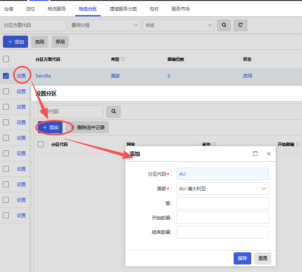Click the search magnifier icon in top filter bar
The image size is (302, 272).
224,25
